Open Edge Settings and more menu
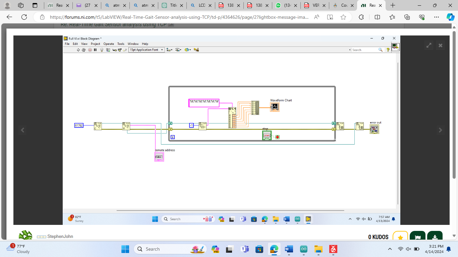This screenshot has height=257, width=458. (436, 17)
